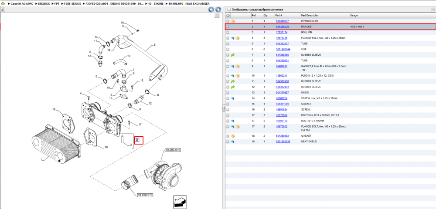Click callout number 19 in diagram

(129, 56)
